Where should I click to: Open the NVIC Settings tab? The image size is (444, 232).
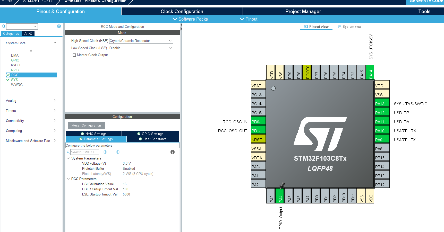(93, 134)
